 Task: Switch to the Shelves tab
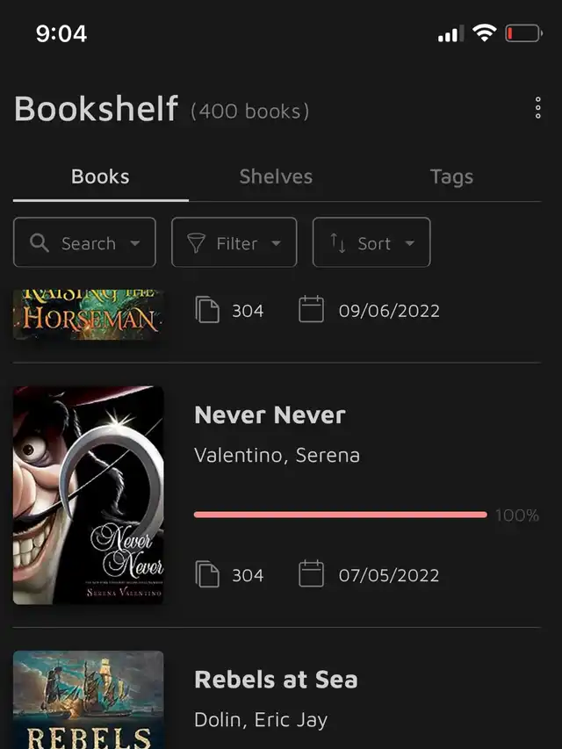pyautogui.click(x=276, y=176)
